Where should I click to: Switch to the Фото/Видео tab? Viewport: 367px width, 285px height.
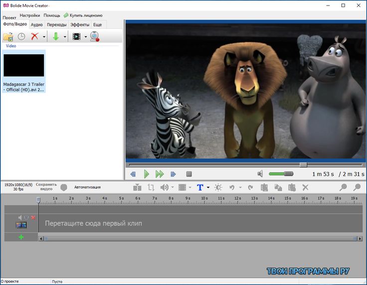pos(15,24)
